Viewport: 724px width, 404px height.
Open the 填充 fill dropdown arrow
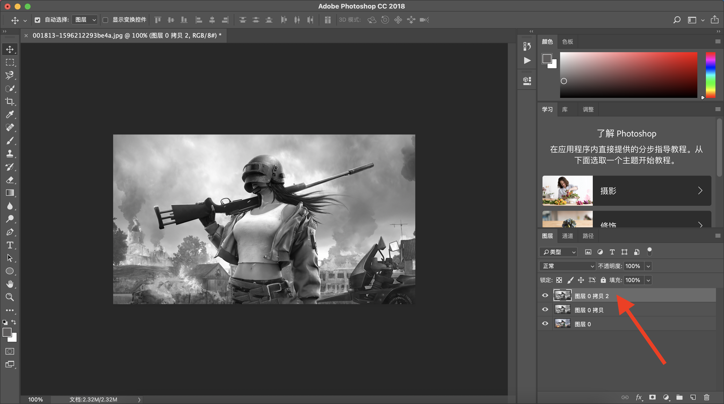648,280
